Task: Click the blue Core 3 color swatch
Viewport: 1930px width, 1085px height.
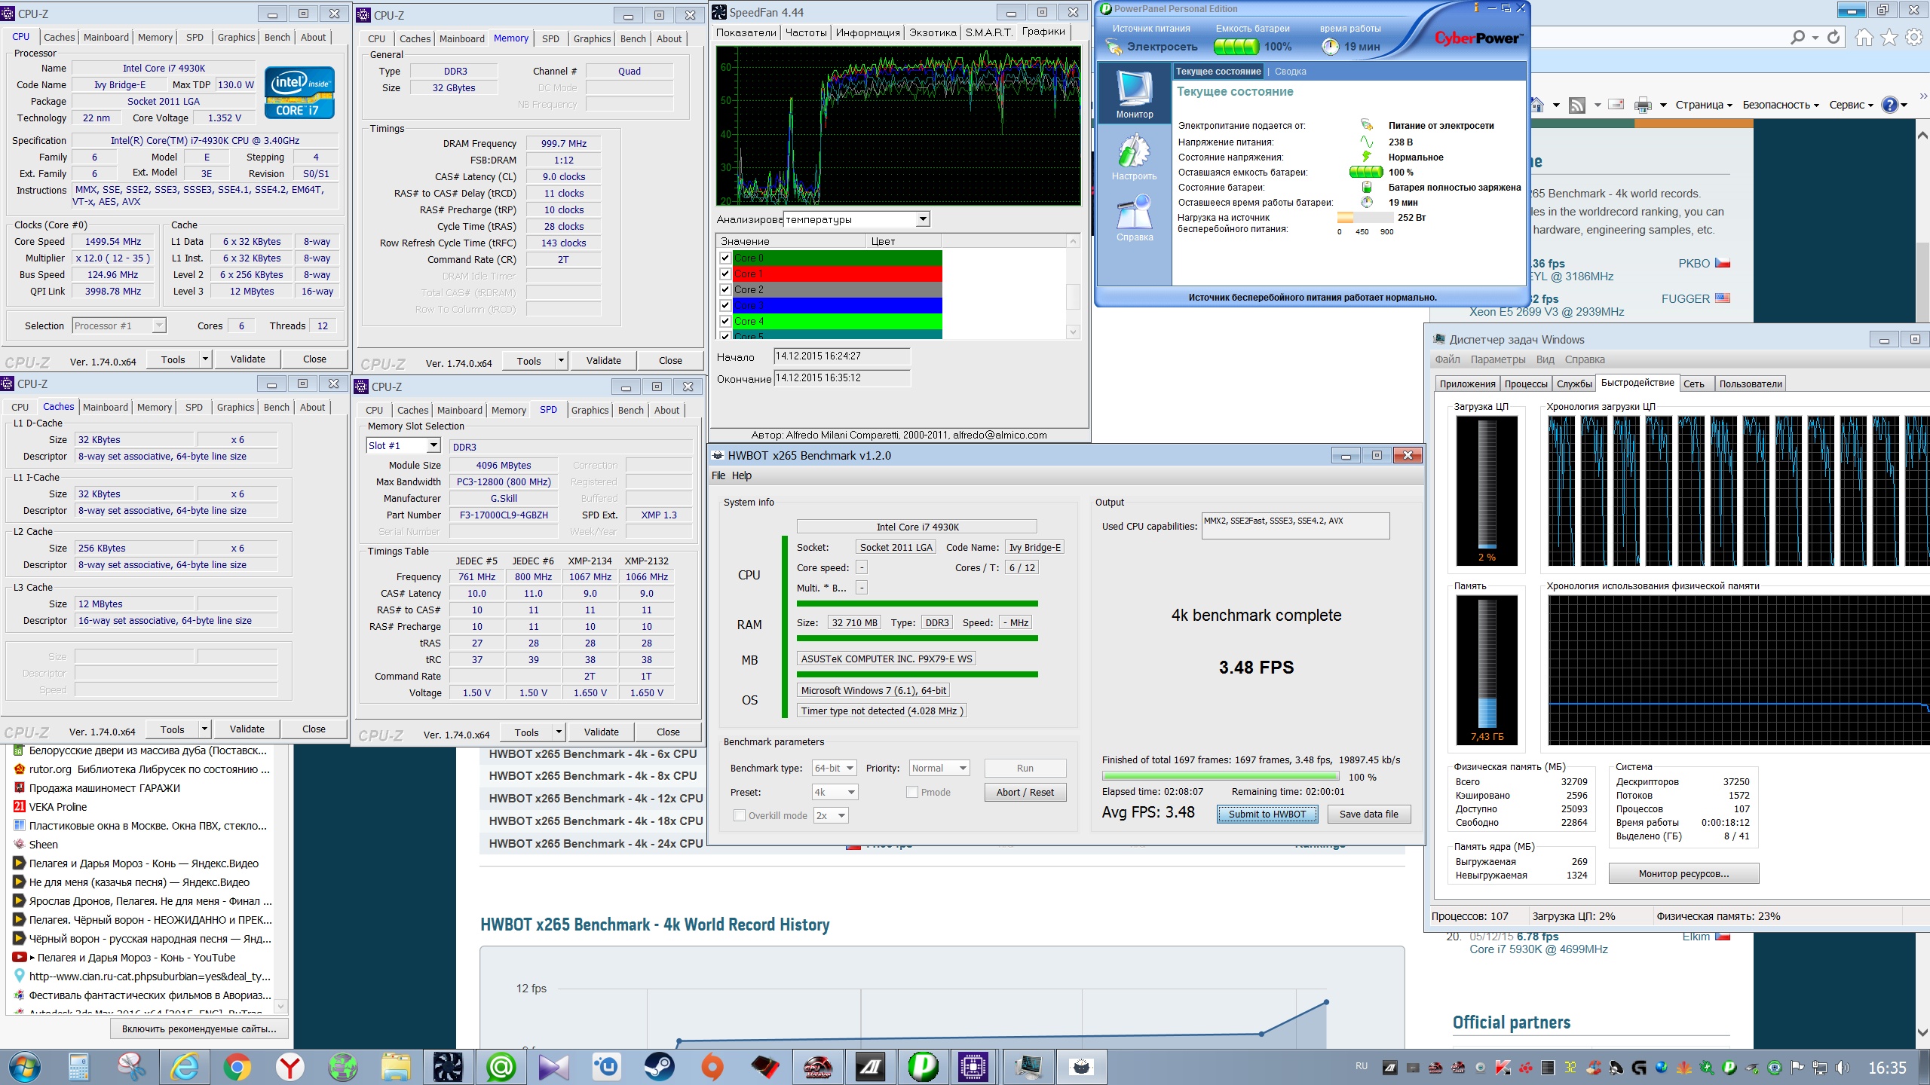Action: [837, 305]
